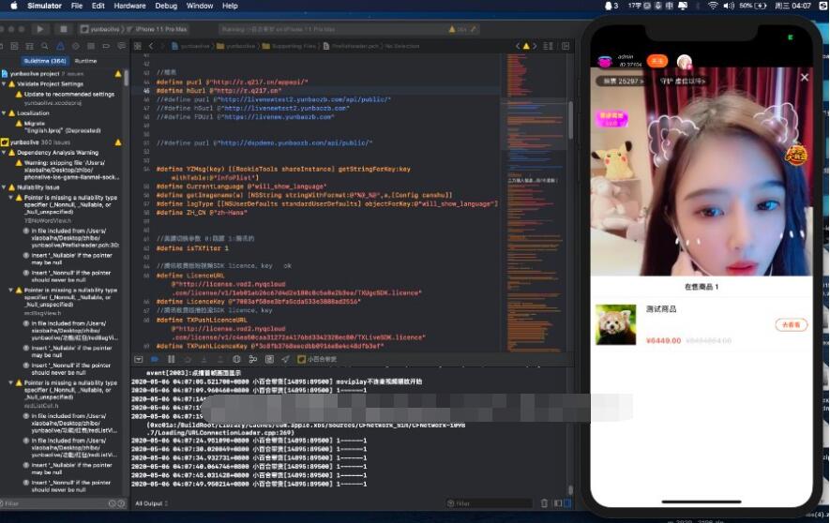Open the Hardware menu in Simulator
Image resolution: width=830 pixels, height=523 pixels.
[129, 6]
